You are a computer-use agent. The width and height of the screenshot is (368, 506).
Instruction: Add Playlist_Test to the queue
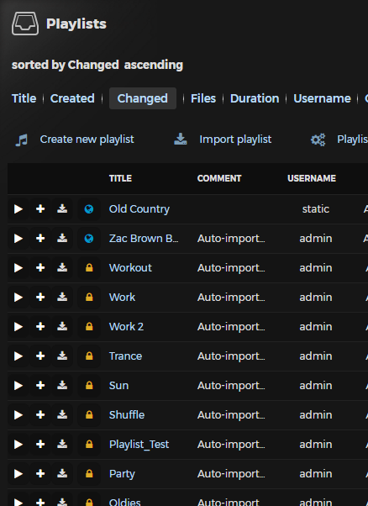pyautogui.click(x=40, y=445)
